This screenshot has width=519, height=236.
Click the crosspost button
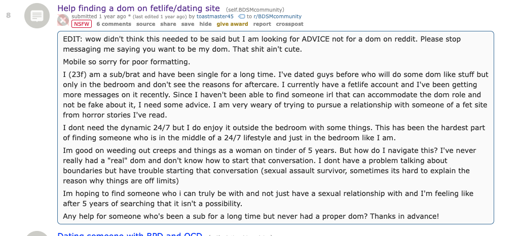pyautogui.click(x=289, y=24)
